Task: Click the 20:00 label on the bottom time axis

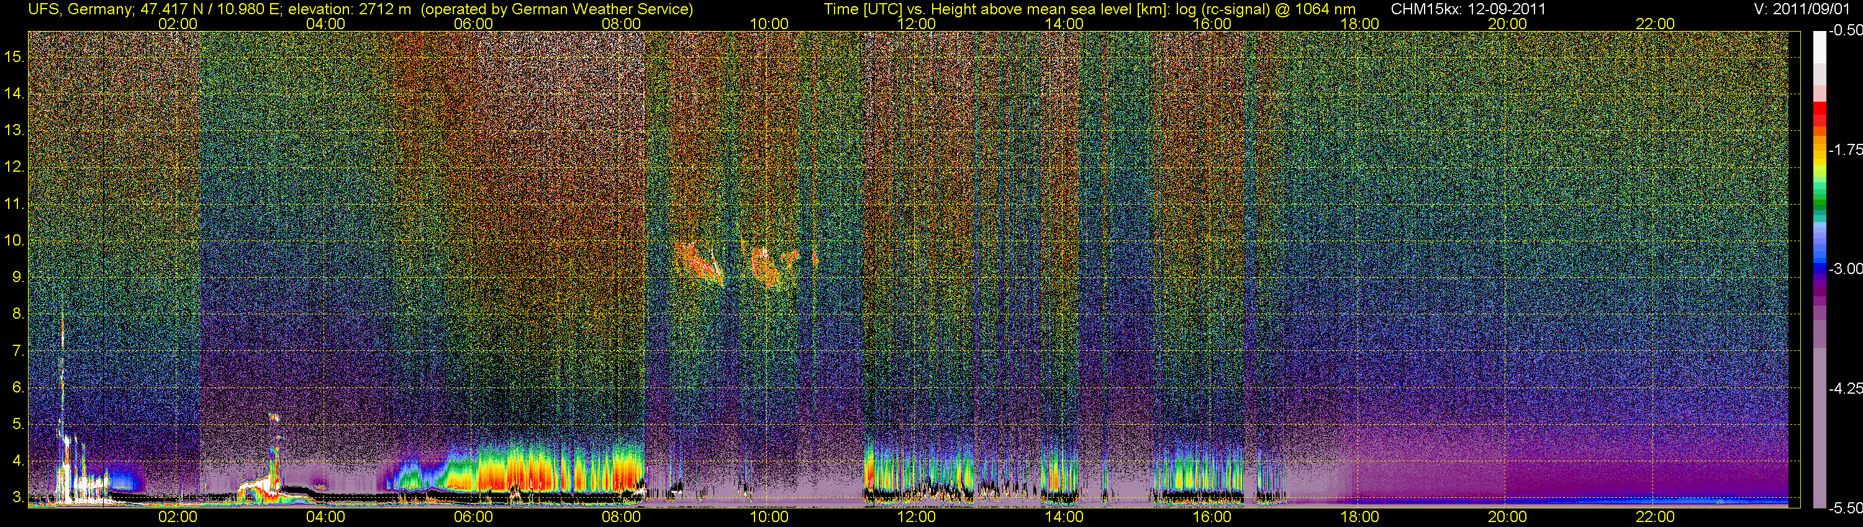Action: [x=1507, y=517]
